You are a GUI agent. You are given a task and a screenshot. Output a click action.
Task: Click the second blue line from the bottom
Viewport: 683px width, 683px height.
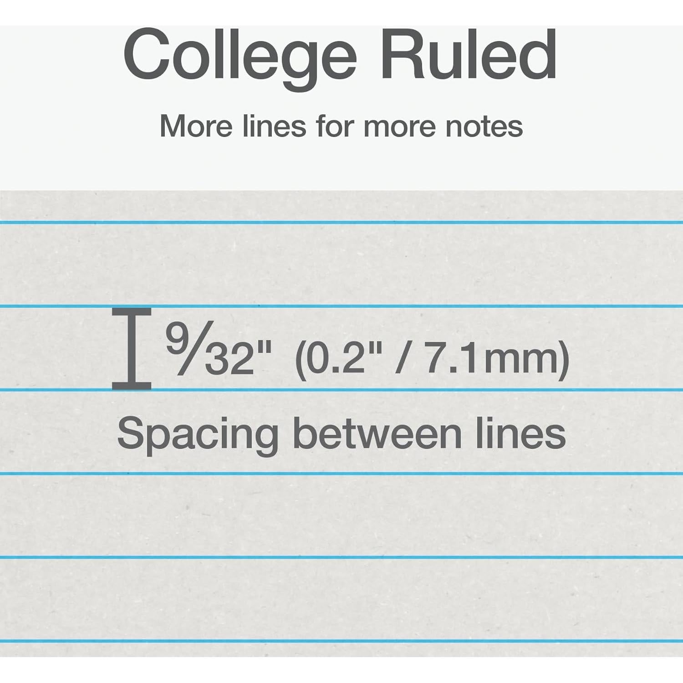point(341,557)
